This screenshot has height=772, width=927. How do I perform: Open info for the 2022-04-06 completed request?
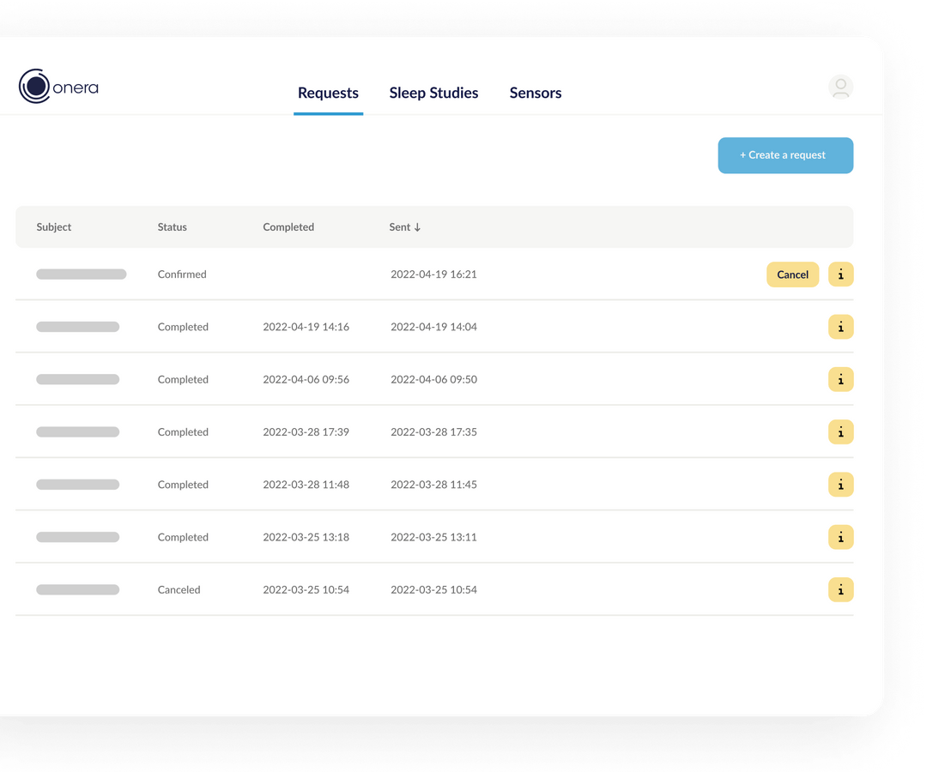click(840, 379)
